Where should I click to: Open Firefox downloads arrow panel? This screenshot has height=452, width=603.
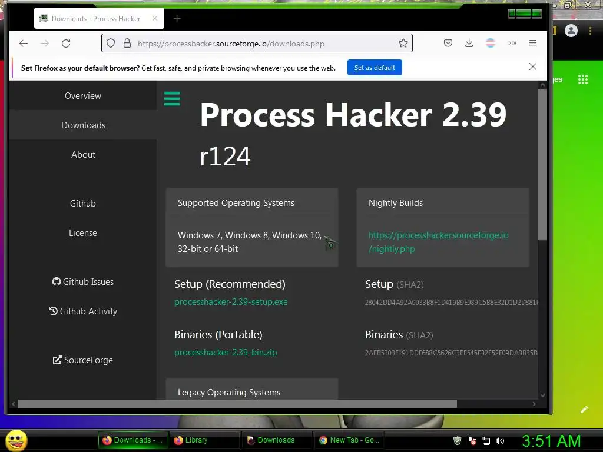tap(469, 43)
